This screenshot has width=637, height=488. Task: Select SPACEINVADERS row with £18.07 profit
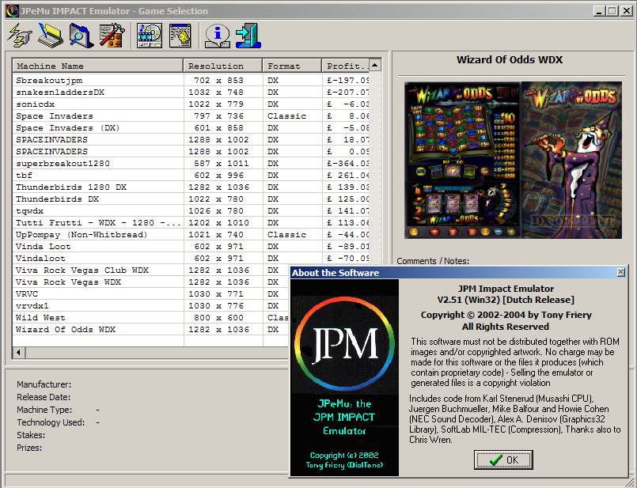191,140
